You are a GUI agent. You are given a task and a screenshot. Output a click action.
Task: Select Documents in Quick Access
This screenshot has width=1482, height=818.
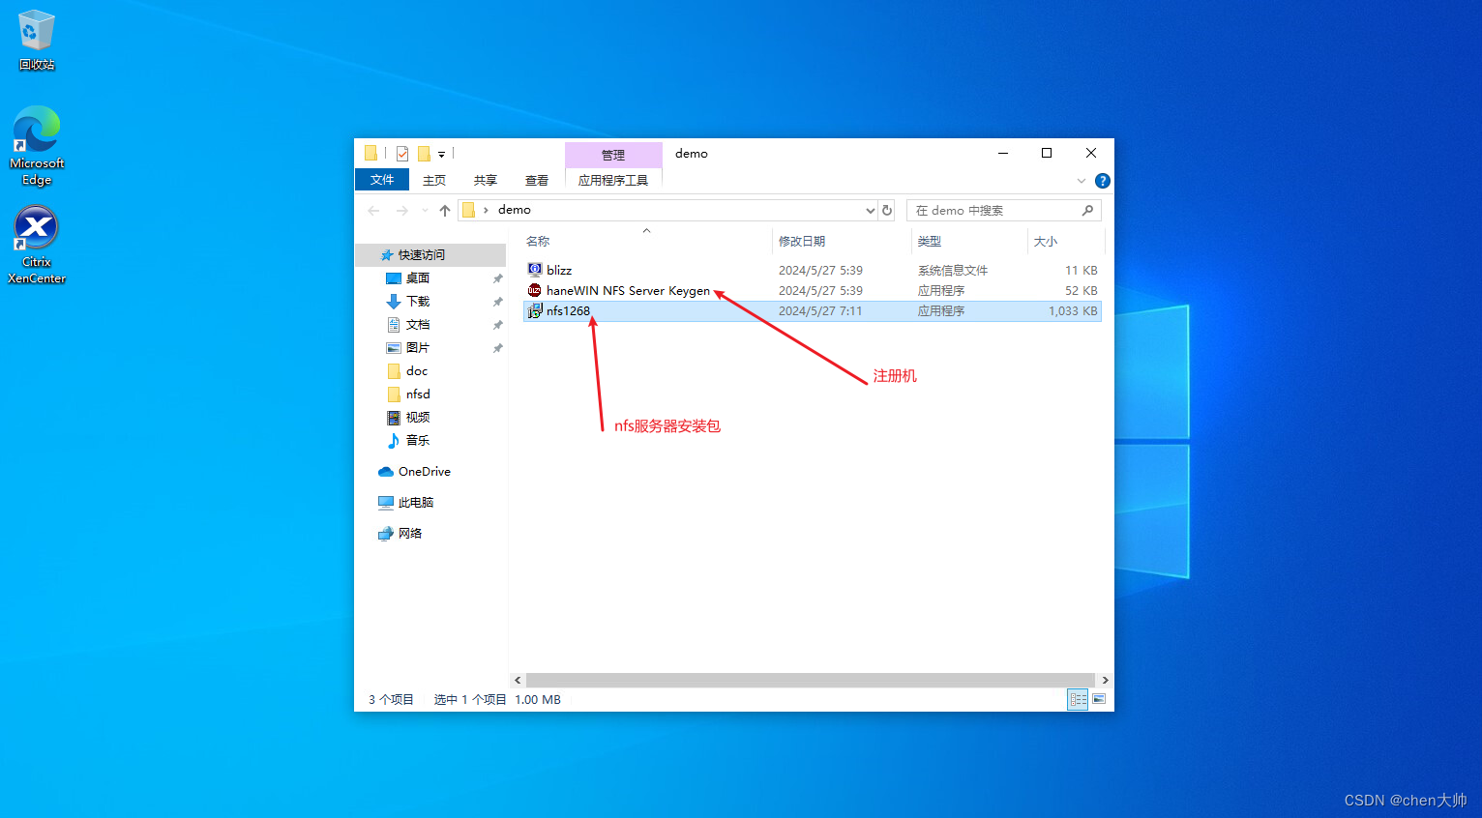418,325
